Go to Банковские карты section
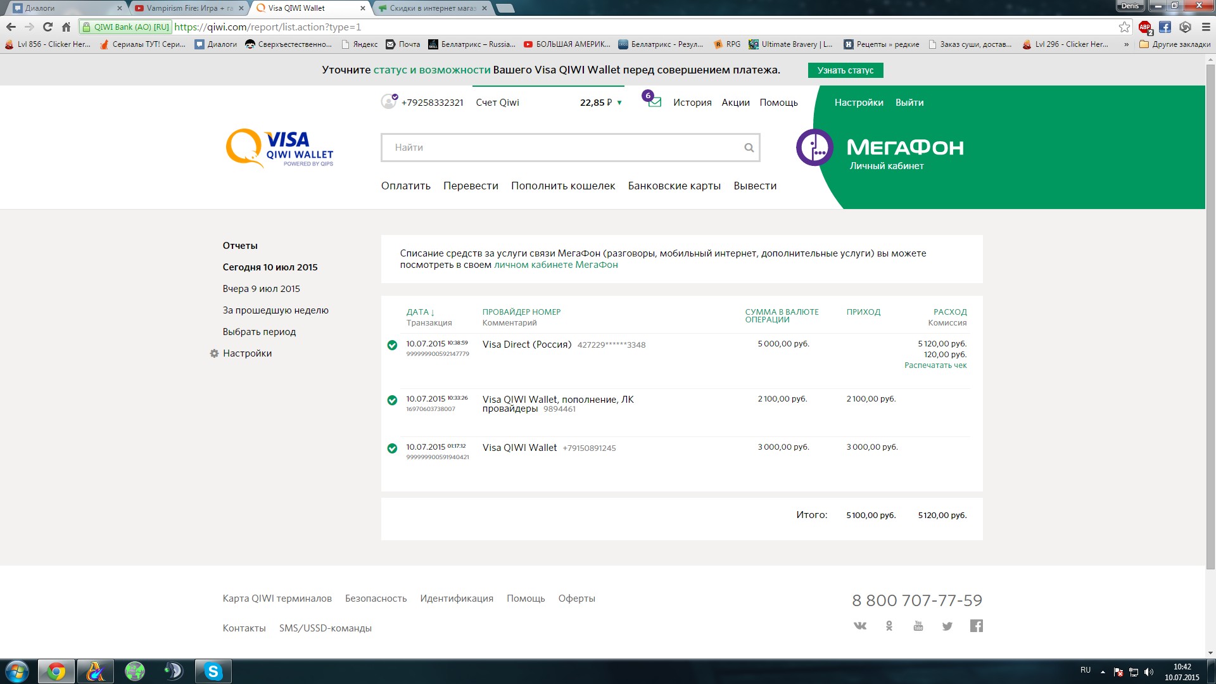Viewport: 1216px width, 684px height. pos(674,186)
